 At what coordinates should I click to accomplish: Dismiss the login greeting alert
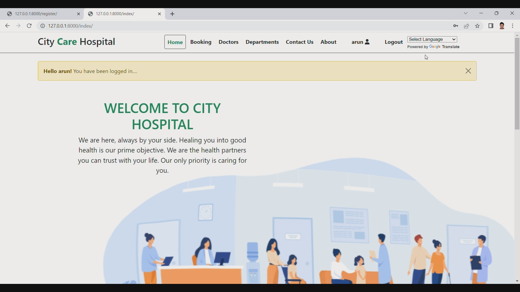coord(468,71)
